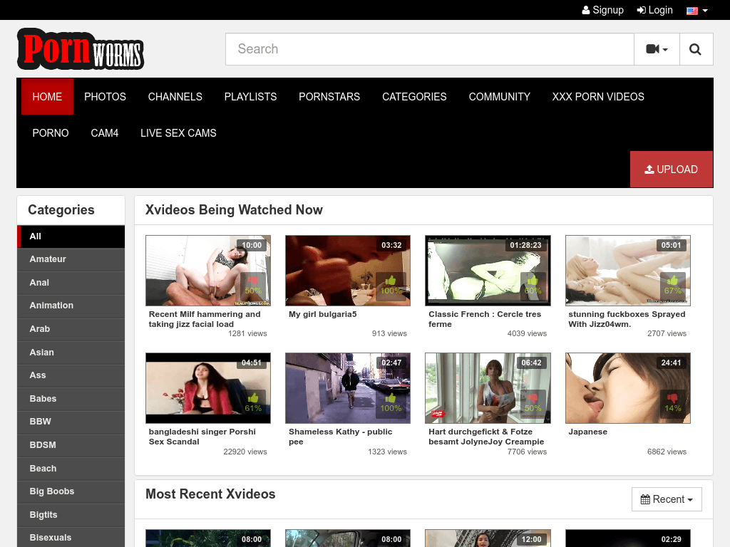Go to the Playlists section
Viewport: 730px width, 547px height.
[250, 97]
